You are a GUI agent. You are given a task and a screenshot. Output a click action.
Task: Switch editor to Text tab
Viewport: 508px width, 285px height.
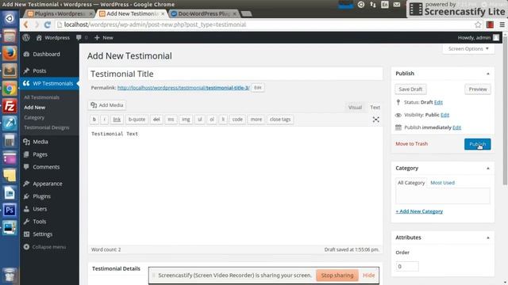point(375,108)
